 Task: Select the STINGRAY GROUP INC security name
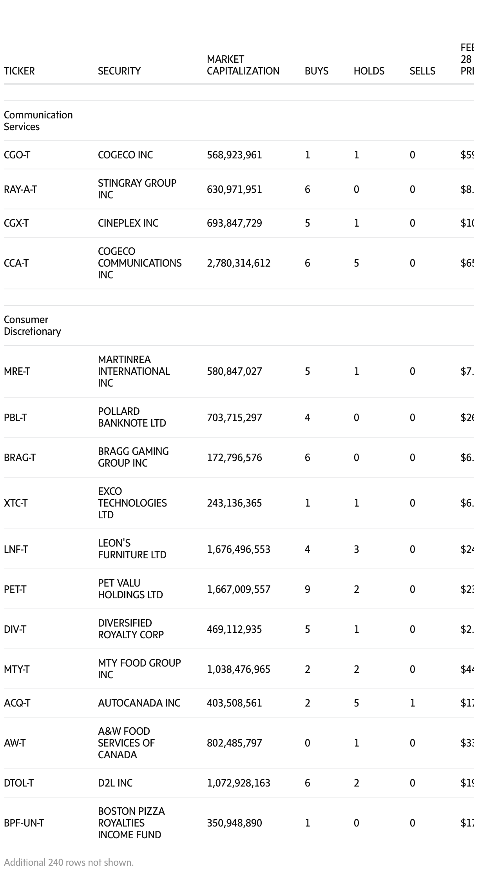click(137, 189)
